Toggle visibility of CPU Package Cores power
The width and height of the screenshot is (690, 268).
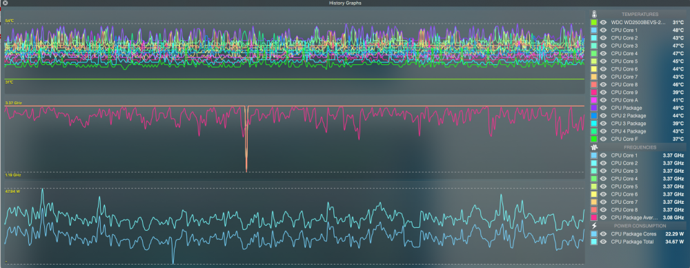click(603, 233)
